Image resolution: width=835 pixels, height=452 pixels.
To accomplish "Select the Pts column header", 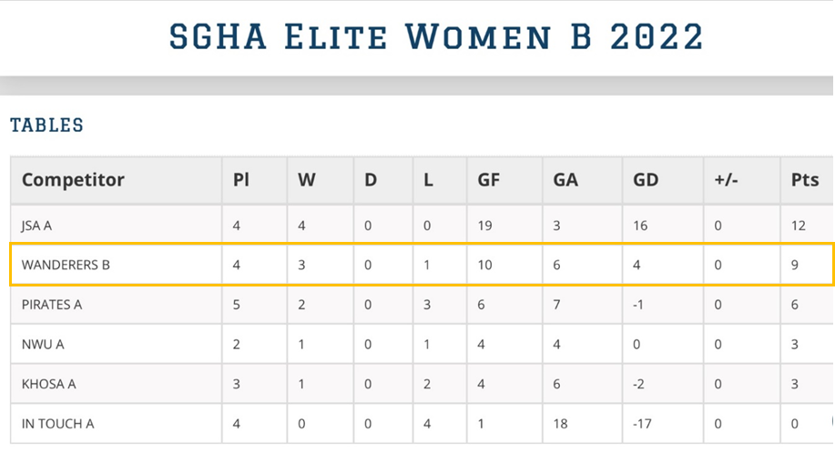I will 805,180.
